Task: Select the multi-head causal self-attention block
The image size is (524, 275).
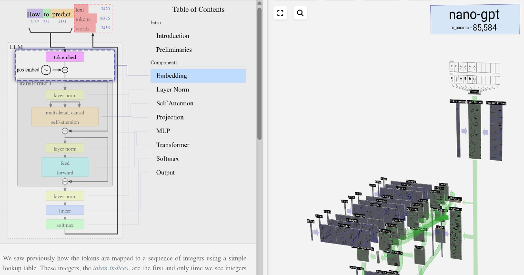Action: [65, 117]
